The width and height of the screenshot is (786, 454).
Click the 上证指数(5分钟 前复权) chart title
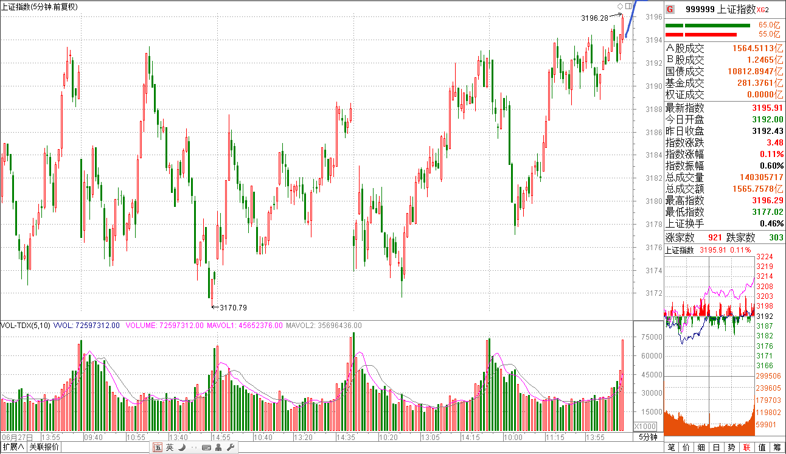point(40,7)
